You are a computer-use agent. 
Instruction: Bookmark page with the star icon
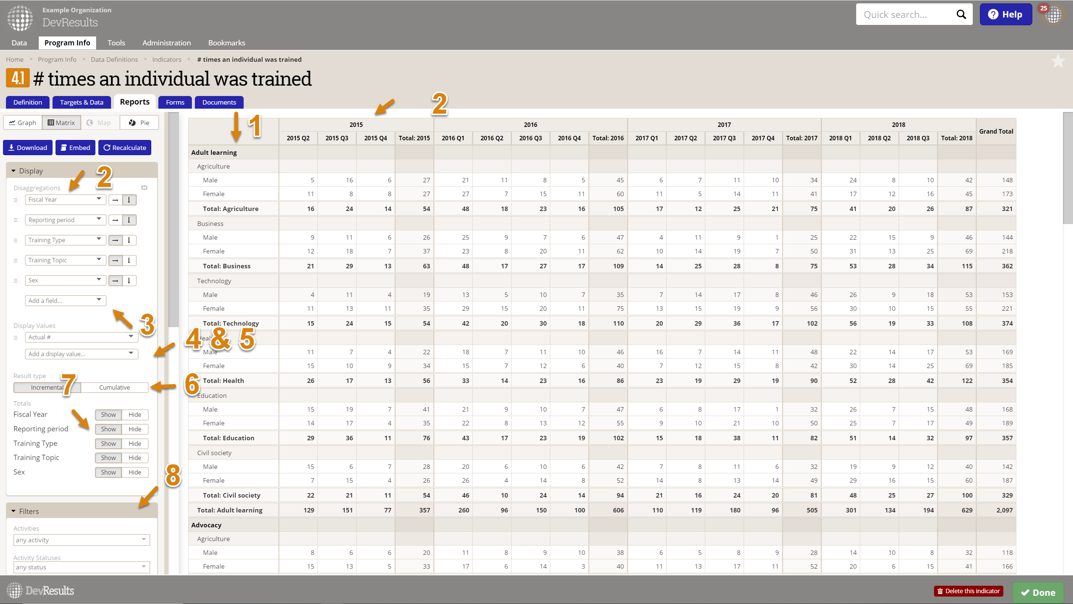click(1058, 61)
